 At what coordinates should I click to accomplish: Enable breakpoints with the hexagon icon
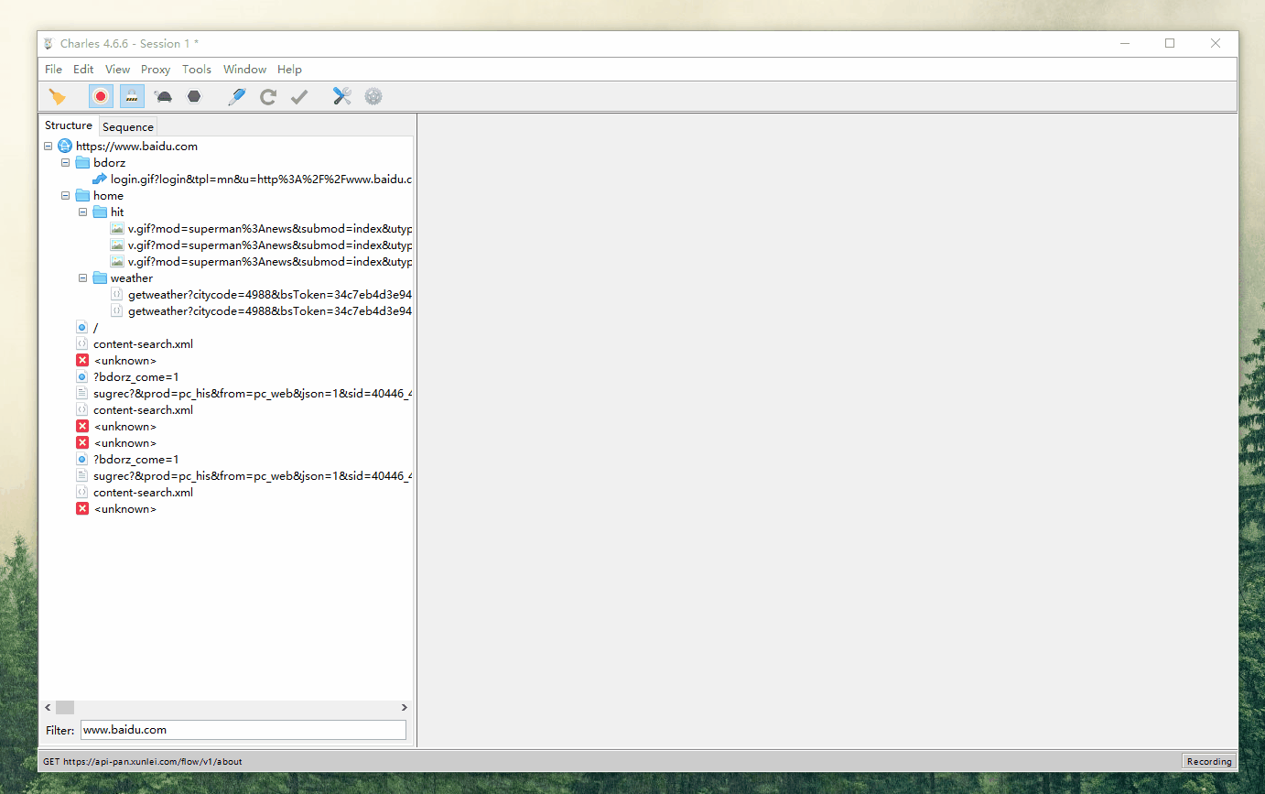tap(194, 96)
